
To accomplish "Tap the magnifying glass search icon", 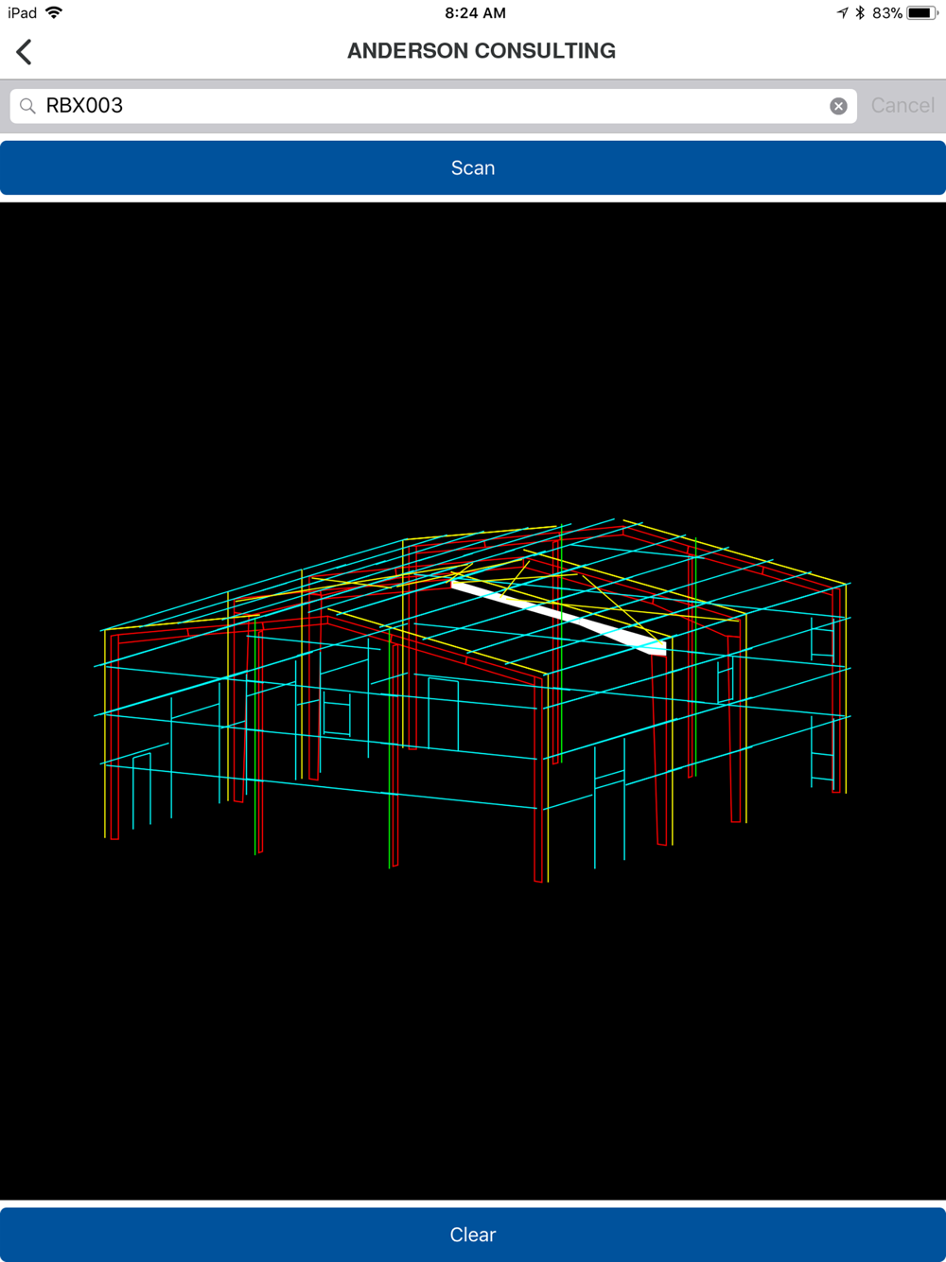I will (27, 106).
